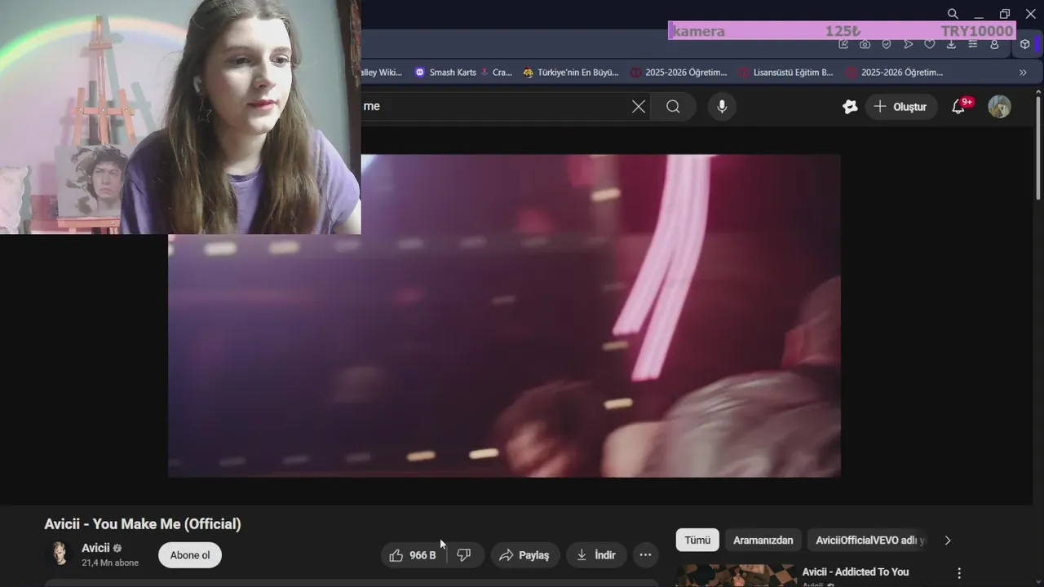Open the extensions cube icon

click(x=1025, y=44)
